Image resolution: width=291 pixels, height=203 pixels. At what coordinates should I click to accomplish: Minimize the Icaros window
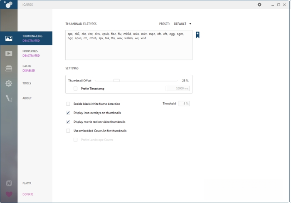click(x=273, y=5)
